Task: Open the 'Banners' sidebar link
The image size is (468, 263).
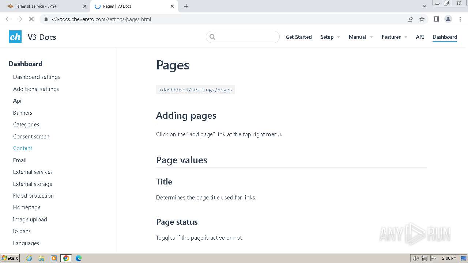Action: pyautogui.click(x=23, y=113)
